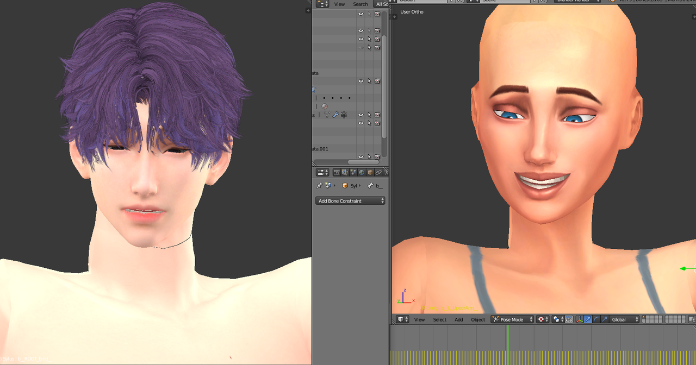Open the 3D view editor type selector
Viewport: 696px width, 365px height.
402,319
